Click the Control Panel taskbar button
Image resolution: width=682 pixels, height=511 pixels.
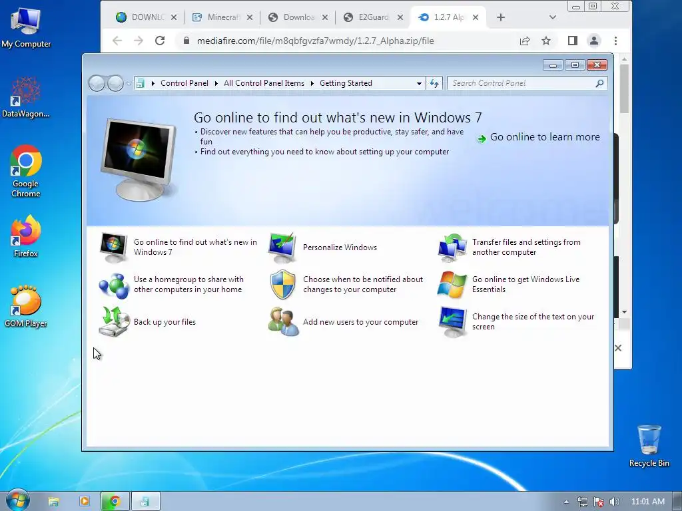click(145, 502)
